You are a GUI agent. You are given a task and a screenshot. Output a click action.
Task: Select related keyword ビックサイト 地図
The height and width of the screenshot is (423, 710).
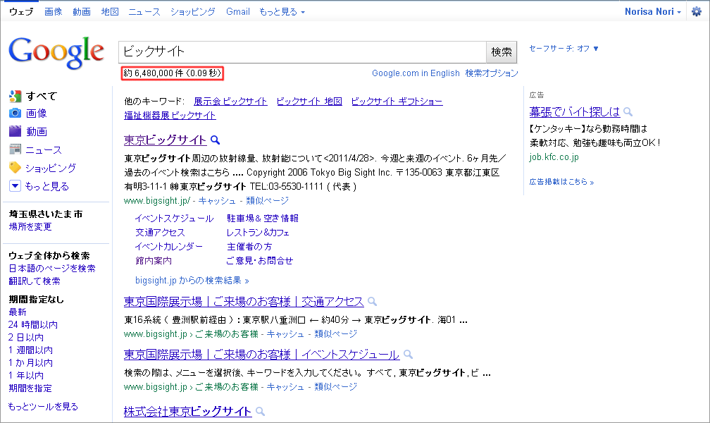309,102
